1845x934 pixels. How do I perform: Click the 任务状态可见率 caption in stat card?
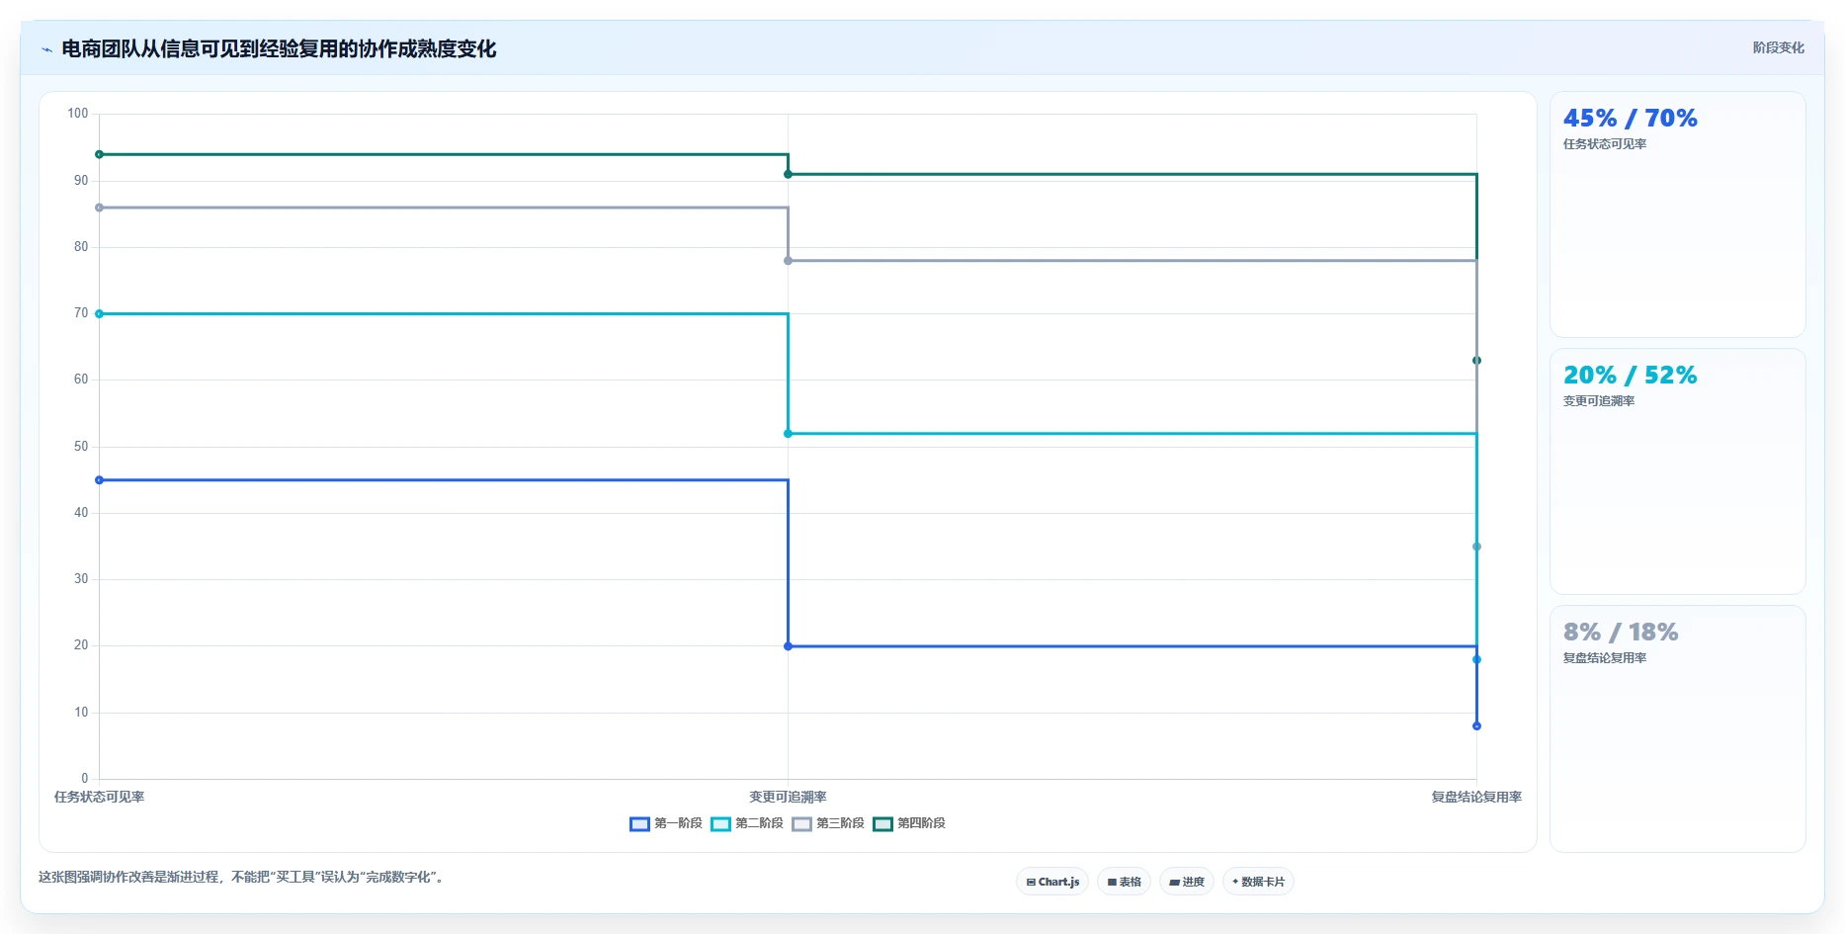tap(1604, 144)
